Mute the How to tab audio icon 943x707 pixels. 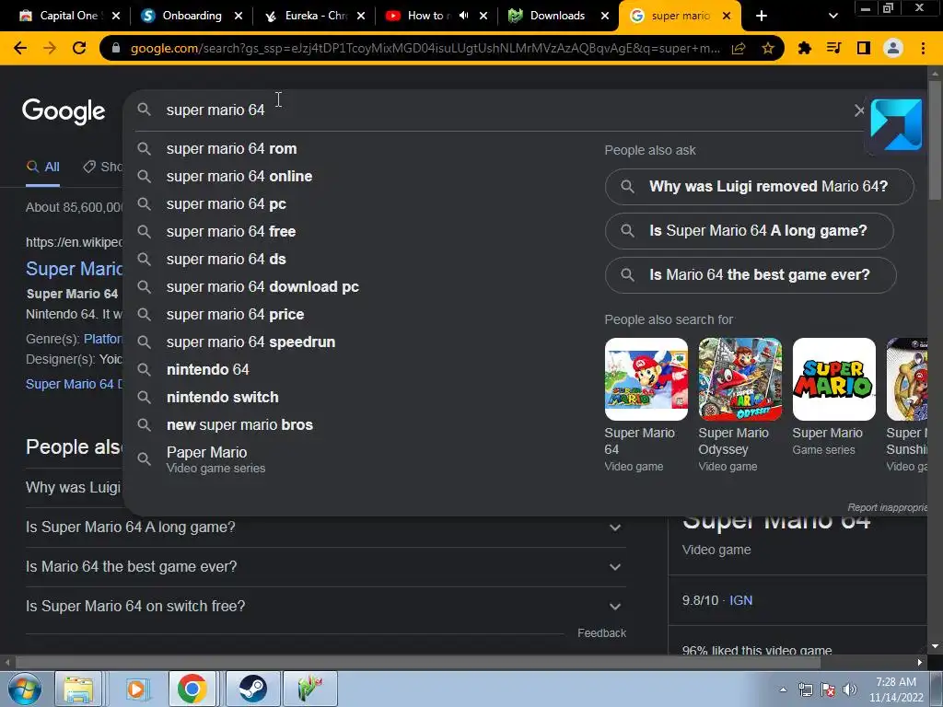pos(464,16)
